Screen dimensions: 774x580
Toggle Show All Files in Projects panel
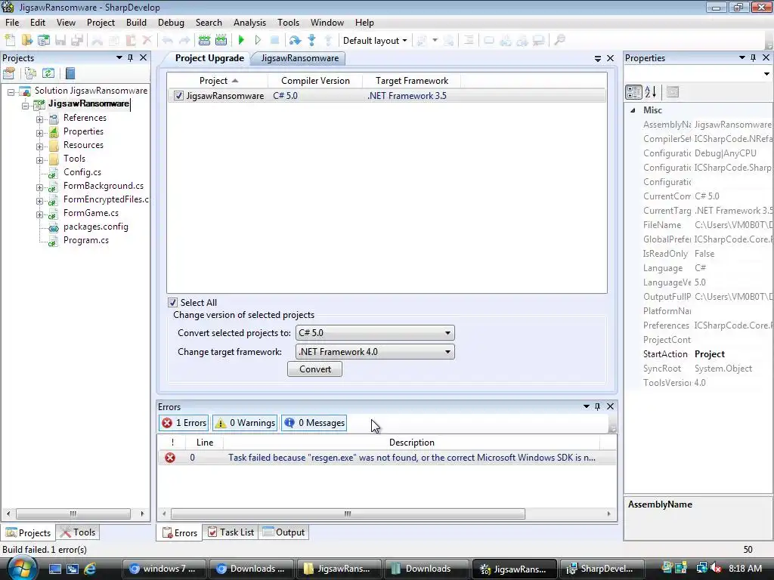(30, 74)
